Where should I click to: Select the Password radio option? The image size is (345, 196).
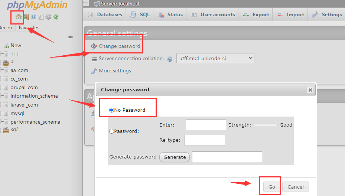(111, 131)
